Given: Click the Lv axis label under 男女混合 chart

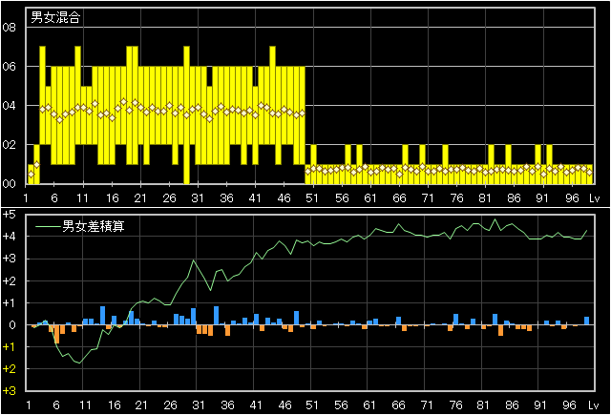Looking at the screenshot, I should click(594, 198).
